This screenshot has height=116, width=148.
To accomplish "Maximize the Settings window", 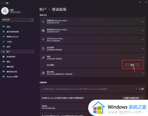I will 140,2.
